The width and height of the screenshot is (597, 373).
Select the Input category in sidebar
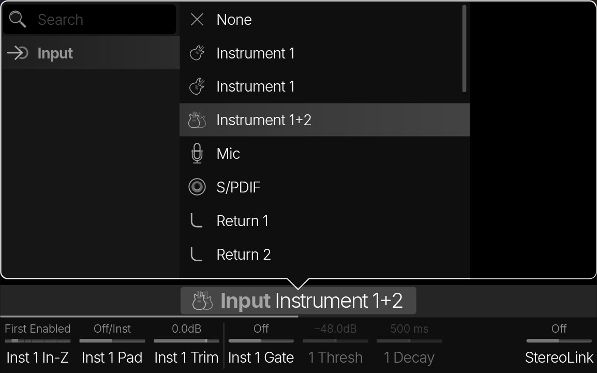tap(55, 53)
